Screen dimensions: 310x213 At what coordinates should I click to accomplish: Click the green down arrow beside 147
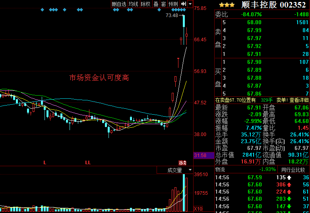click(289, 206)
